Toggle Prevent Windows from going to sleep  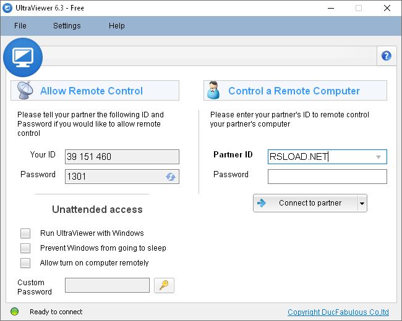coord(25,248)
